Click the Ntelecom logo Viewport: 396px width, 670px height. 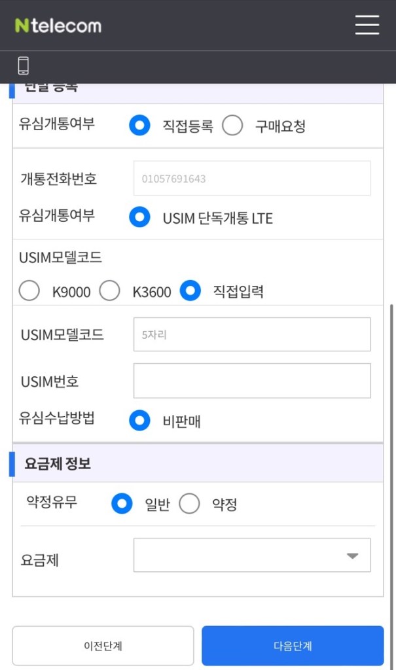58,26
